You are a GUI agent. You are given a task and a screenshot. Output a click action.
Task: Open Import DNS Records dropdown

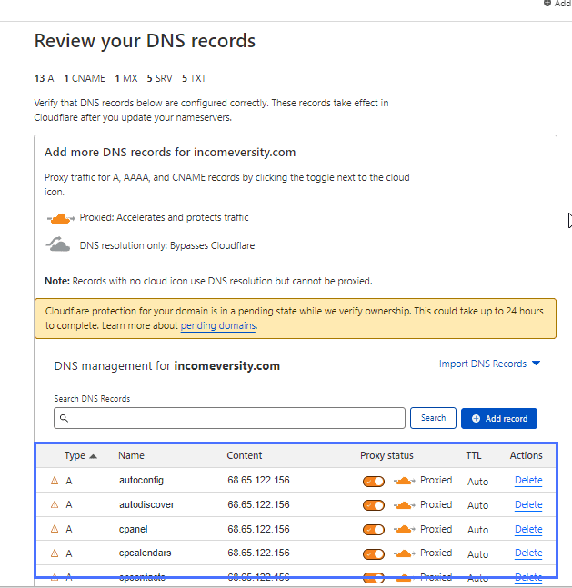tap(489, 364)
